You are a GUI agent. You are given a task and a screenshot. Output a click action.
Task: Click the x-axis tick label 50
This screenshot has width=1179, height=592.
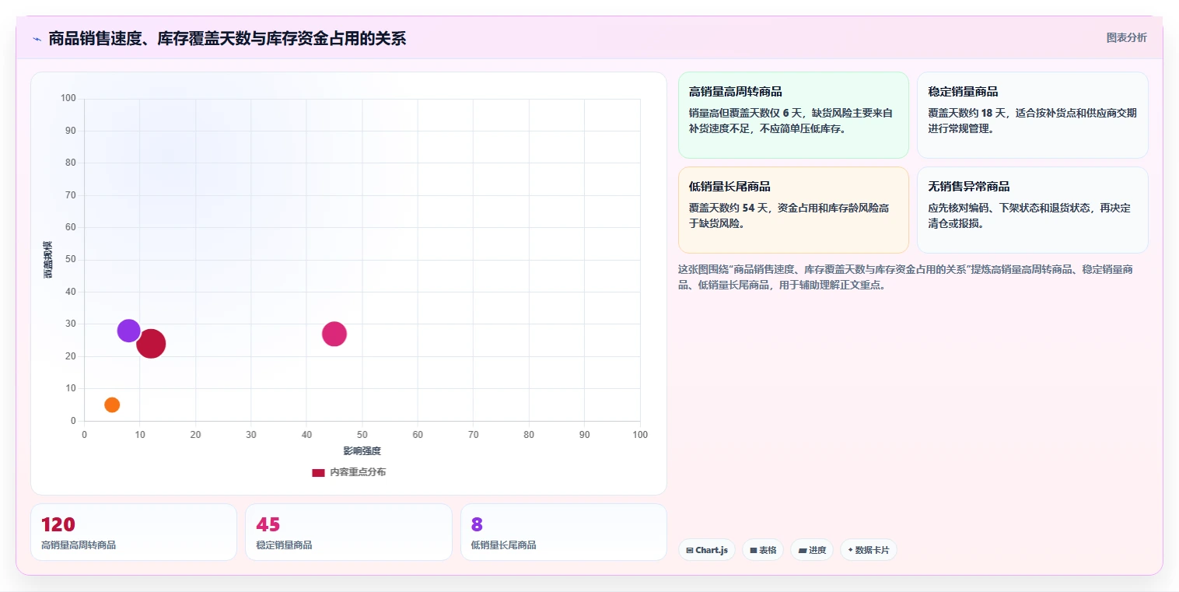pyautogui.click(x=362, y=434)
